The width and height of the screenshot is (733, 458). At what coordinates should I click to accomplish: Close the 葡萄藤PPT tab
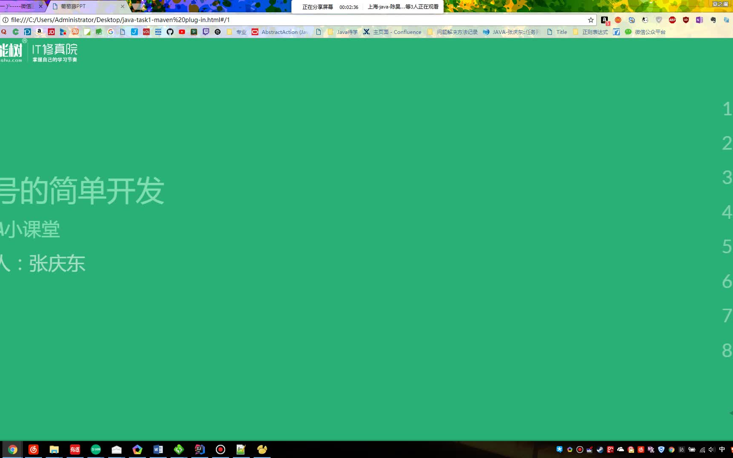click(x=123, y=6)
